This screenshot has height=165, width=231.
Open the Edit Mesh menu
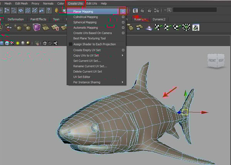21,3
